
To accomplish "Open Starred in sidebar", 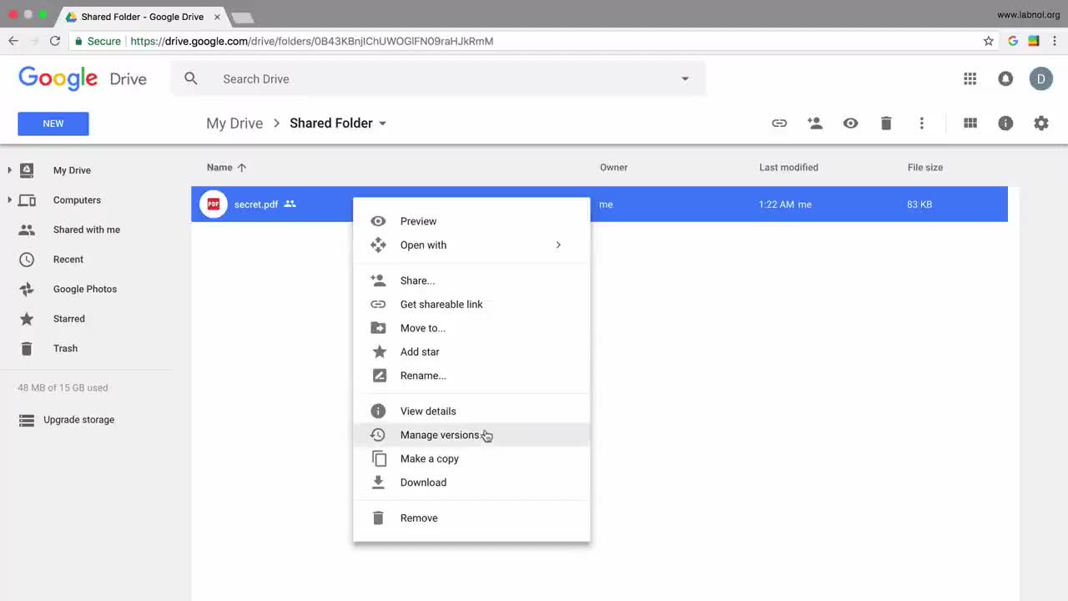I will [x=69, y=319].
